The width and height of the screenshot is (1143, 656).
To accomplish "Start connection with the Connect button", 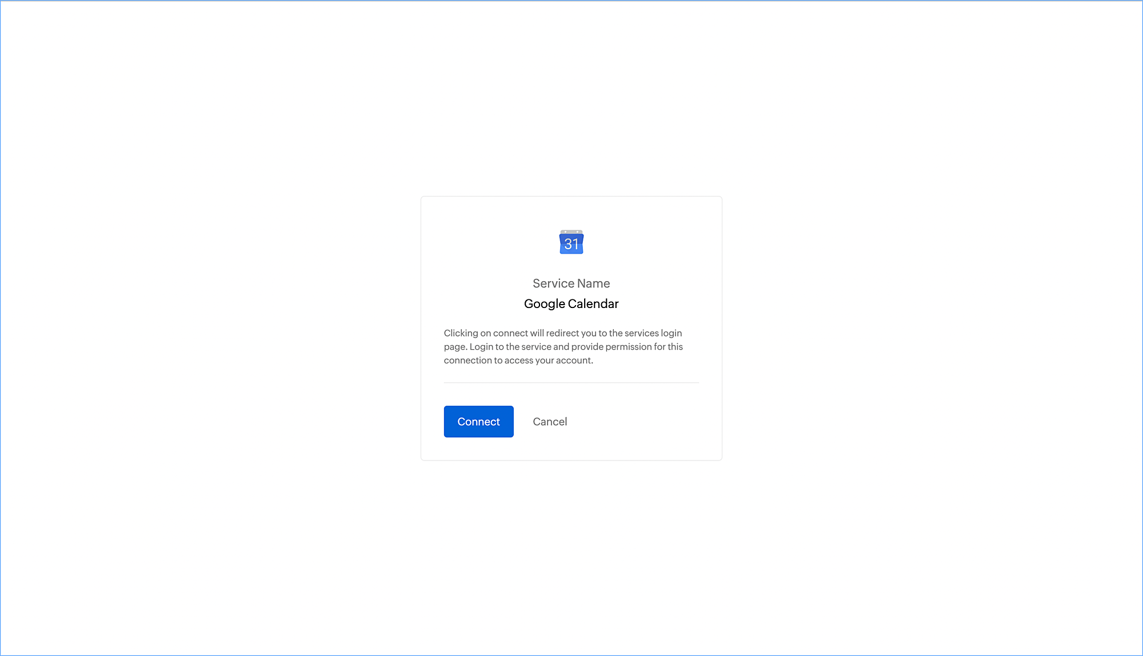I will point(478,422).
